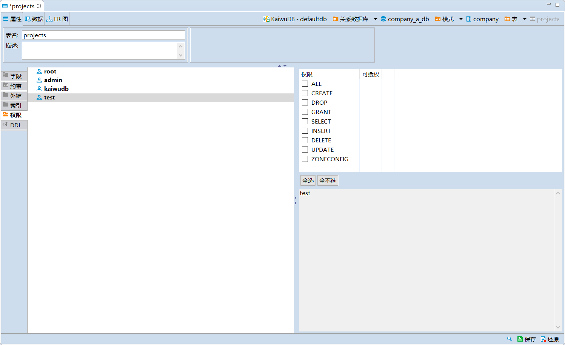Enable the ALL privilege checkbox
This screenshot has width=565, height=345.
(x=305, y=84)
